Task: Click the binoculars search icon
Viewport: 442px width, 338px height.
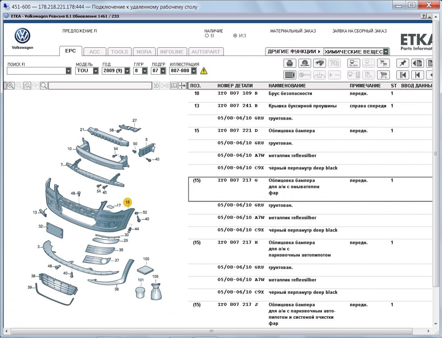Action: (x=319, y=63)
